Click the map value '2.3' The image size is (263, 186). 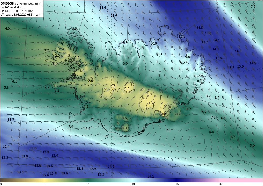coord(57,56)
